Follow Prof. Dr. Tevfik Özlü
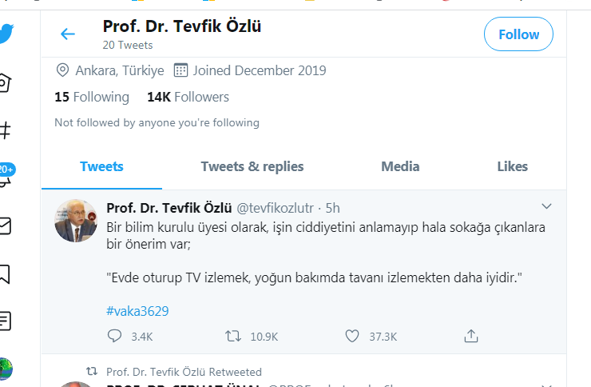 pyautogui.click(x=518, y=34)
